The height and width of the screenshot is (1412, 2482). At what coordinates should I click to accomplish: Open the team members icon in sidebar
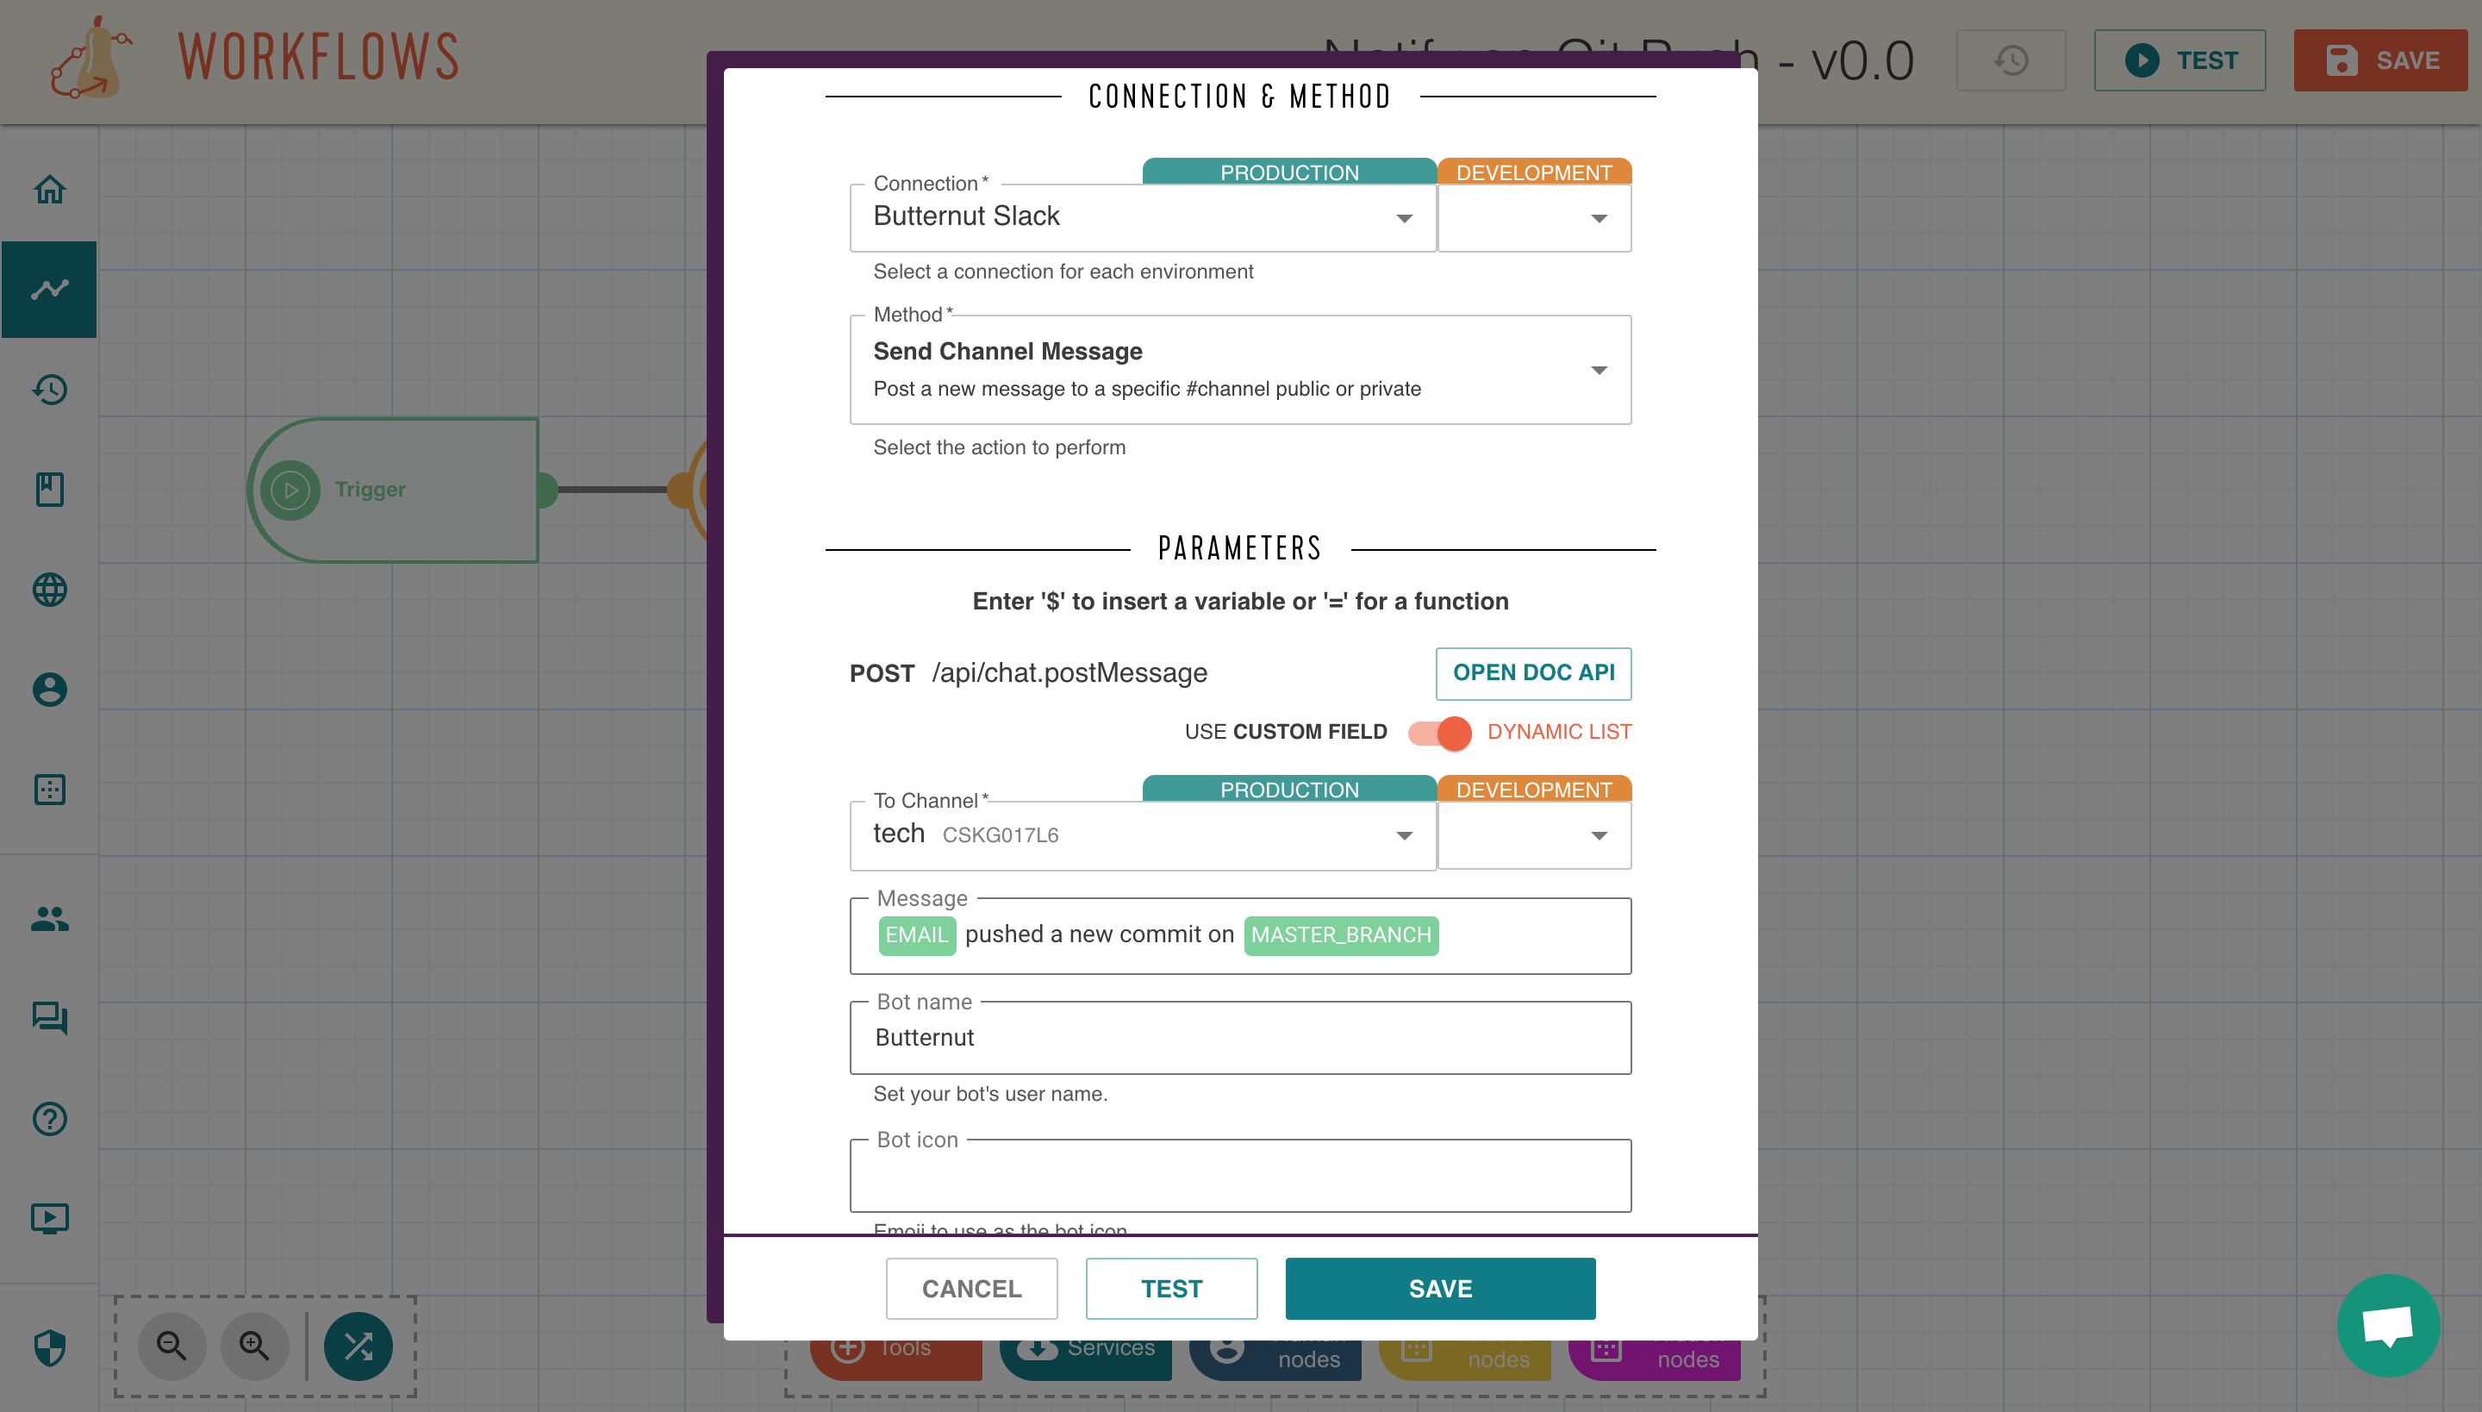[x=49, y=917]
